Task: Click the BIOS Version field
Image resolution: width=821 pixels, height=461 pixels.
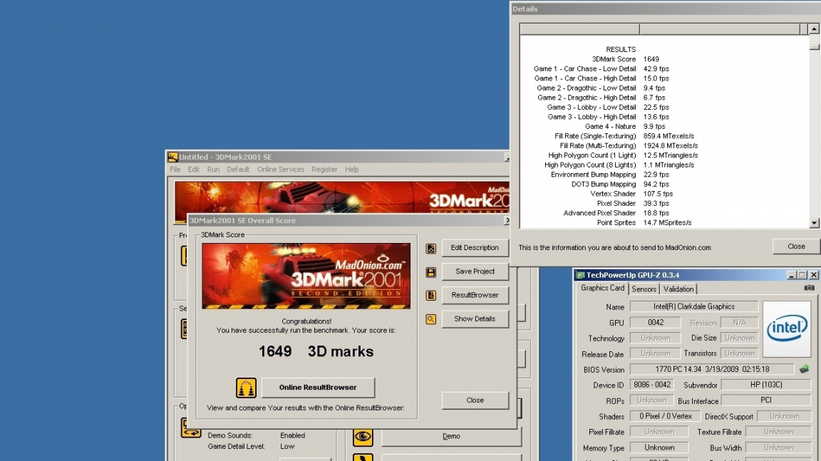Action: click(712, 369)
